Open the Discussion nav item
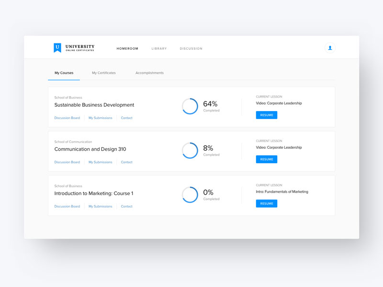 191,49
